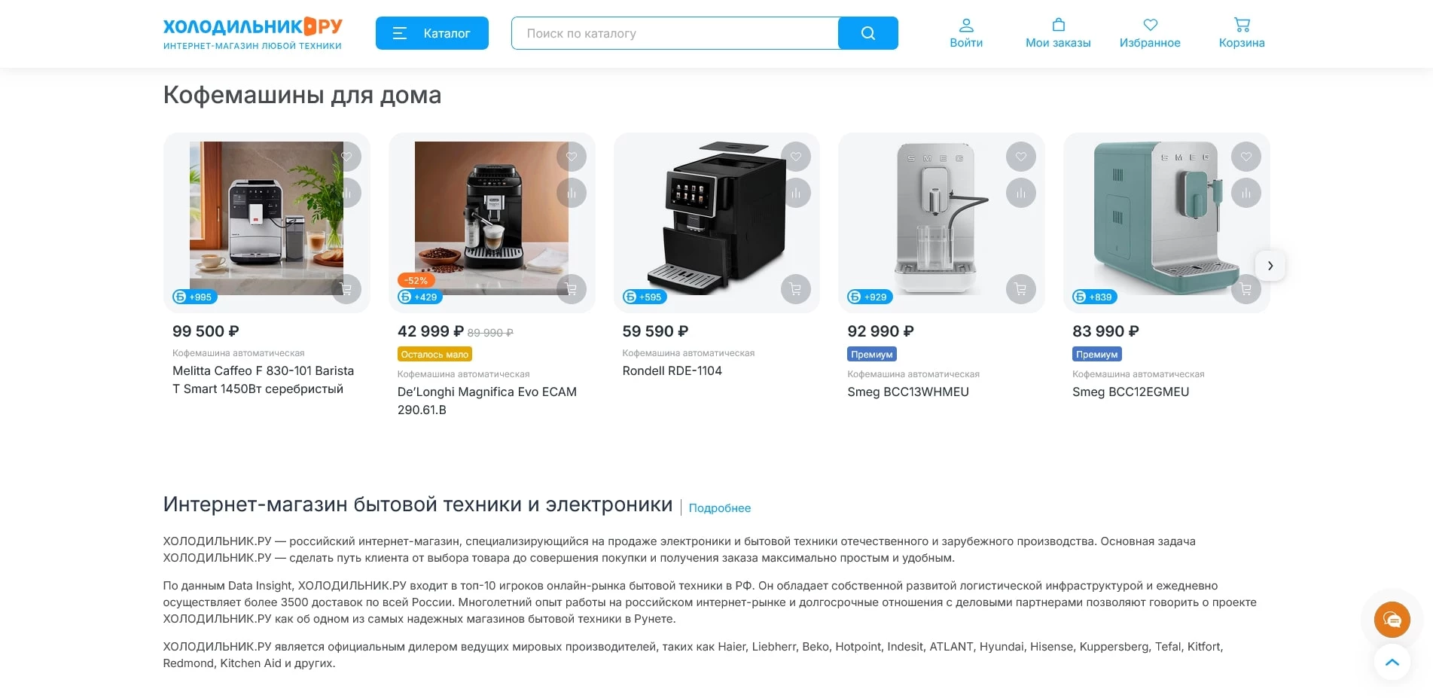The width and height of the screenshot is (1433, 698).
Task: Expand store description via Подробнее
Action: click(x=720, y=508)
